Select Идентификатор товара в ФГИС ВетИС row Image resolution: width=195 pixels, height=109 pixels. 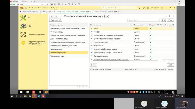coord(132,53)
